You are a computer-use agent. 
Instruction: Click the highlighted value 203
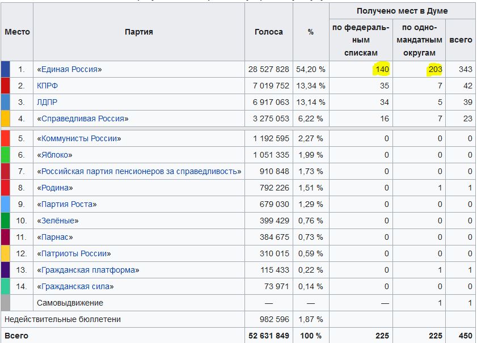coord(436,69)
